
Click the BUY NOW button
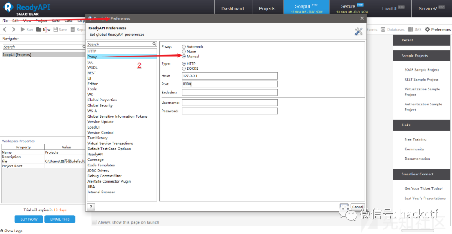tap(29, 219)
